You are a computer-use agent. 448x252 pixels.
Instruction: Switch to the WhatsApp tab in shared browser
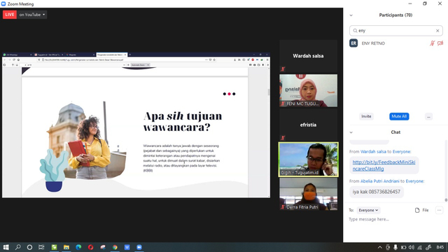(17, 55)
